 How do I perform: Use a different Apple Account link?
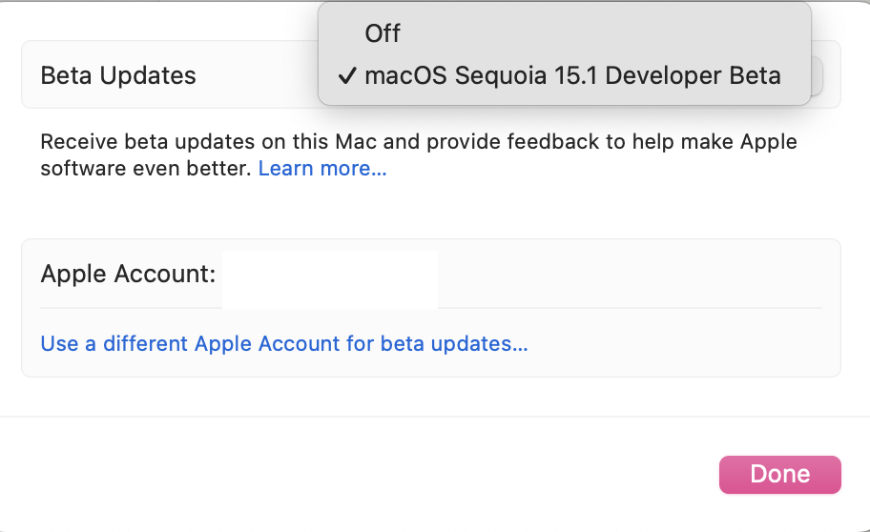284,343
